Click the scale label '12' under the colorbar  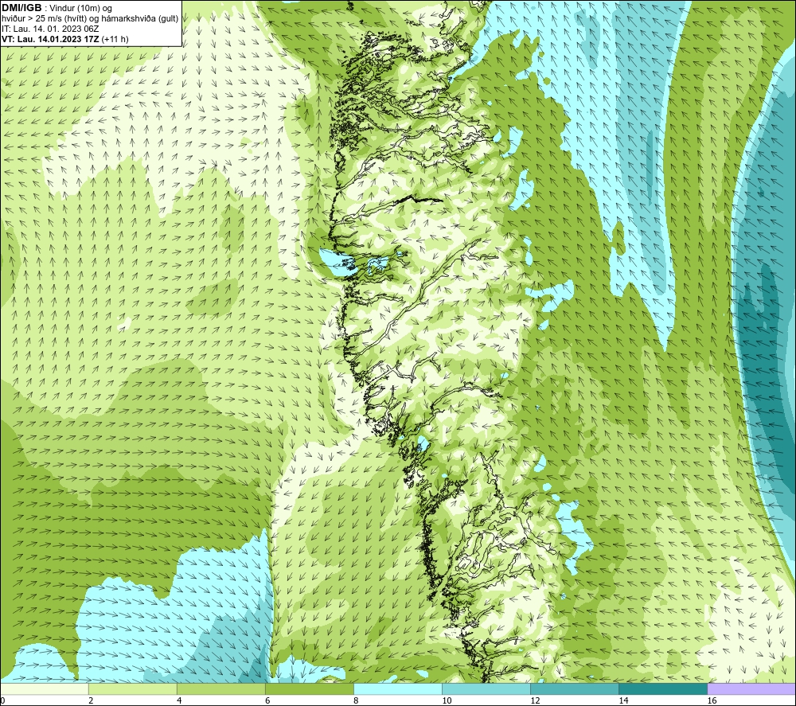[x=535, y=701]
